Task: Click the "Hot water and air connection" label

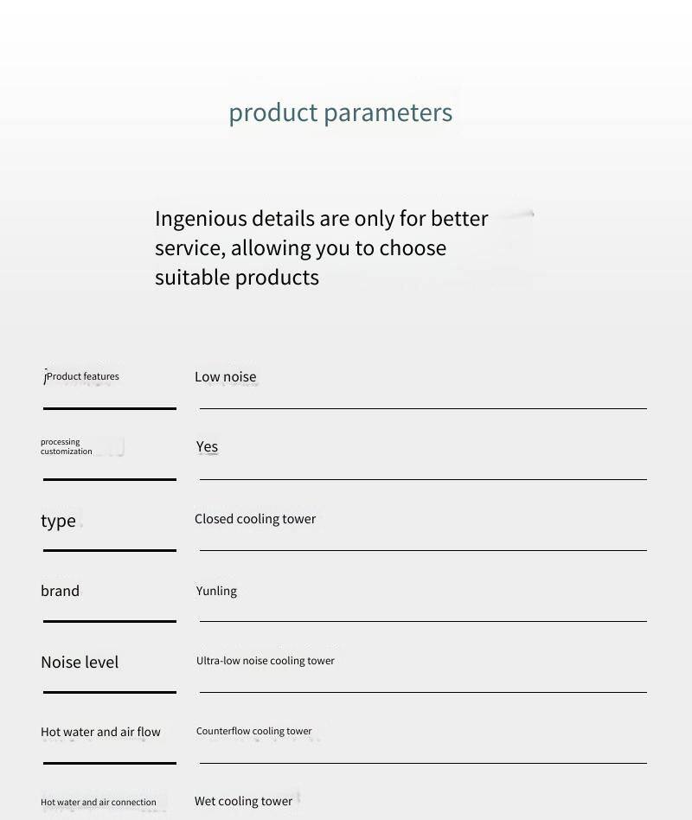Action: tap(99, 802)
